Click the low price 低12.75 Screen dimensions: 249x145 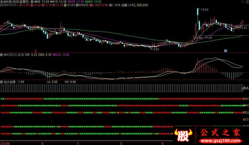[x=46, y=5]
